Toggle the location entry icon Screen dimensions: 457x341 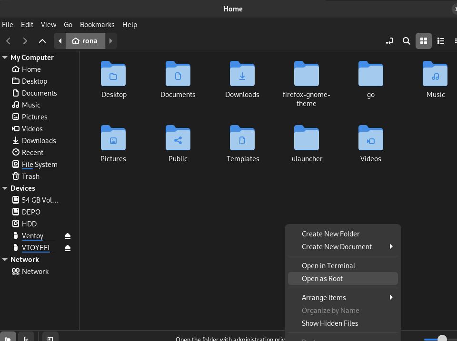pos(389,41)
